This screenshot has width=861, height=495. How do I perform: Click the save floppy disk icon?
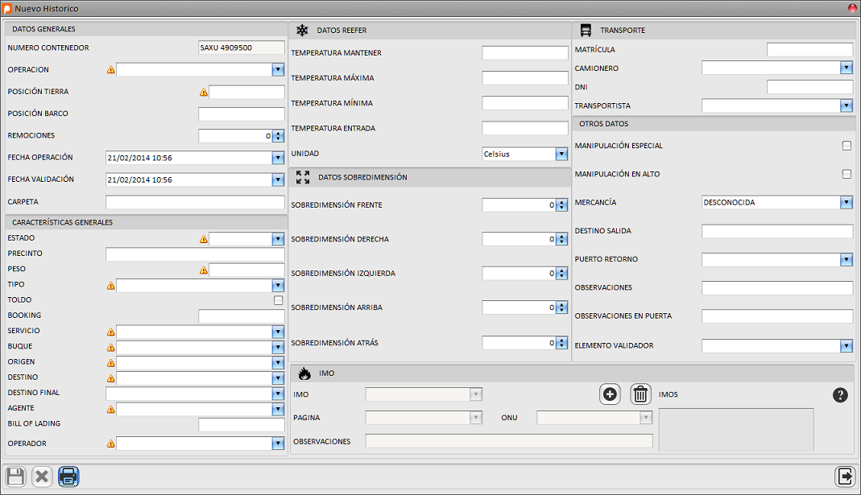tap(15, 476)
